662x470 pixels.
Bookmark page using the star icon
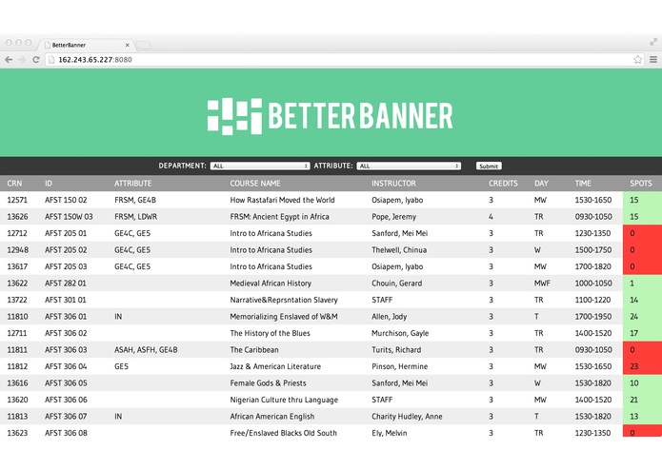[x=637, y=59]
